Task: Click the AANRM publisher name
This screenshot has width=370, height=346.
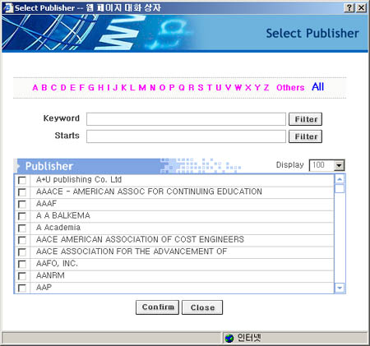Action: tap(50, 275)
